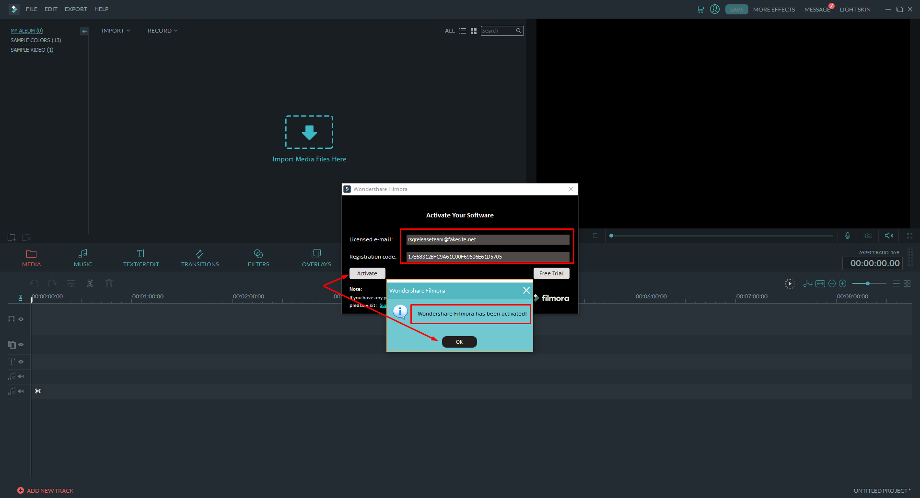Select the MEDIA tab
Screen dimensions: 920x498
tap(31, 258)
